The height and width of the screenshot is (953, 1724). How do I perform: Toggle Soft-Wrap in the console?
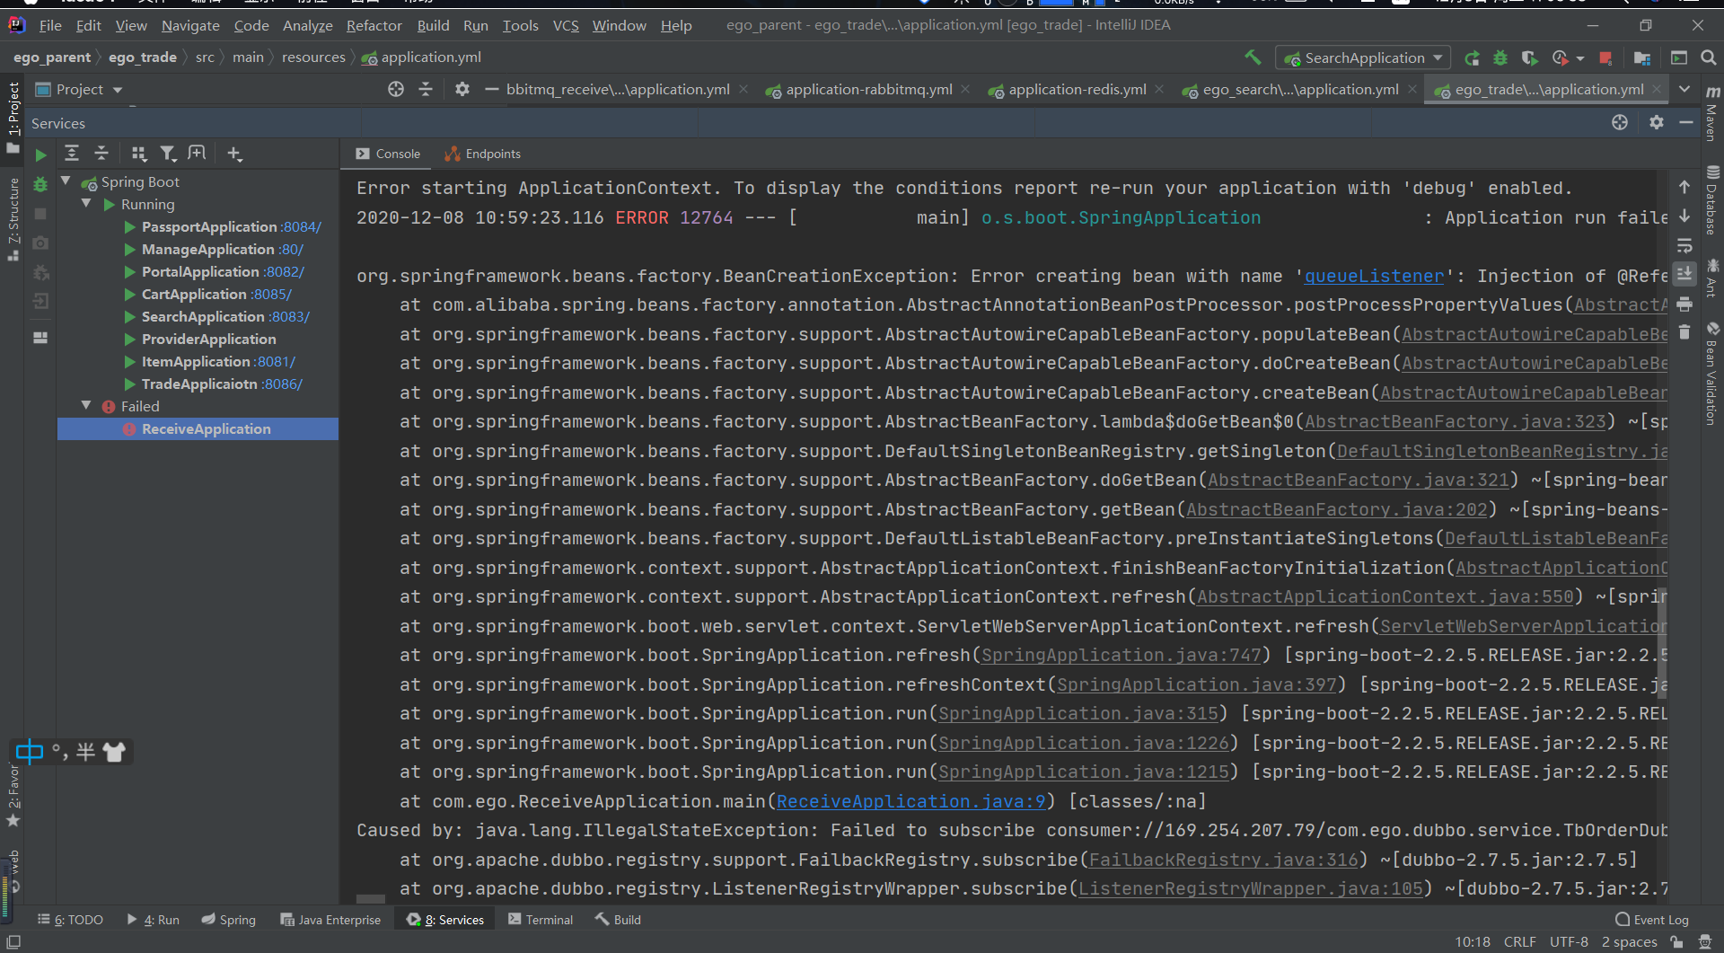[1684, 245]
